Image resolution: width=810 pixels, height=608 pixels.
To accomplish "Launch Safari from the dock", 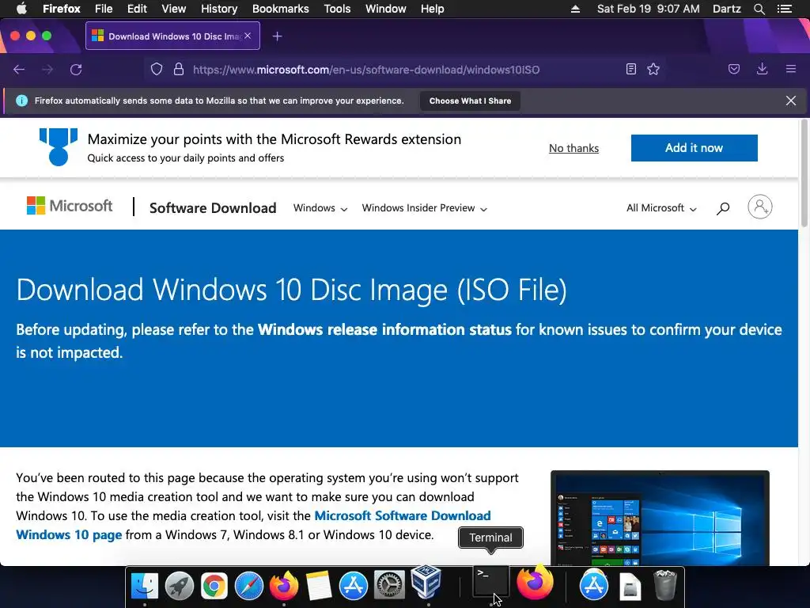I will pyautogui.click(x=249, y=586).
